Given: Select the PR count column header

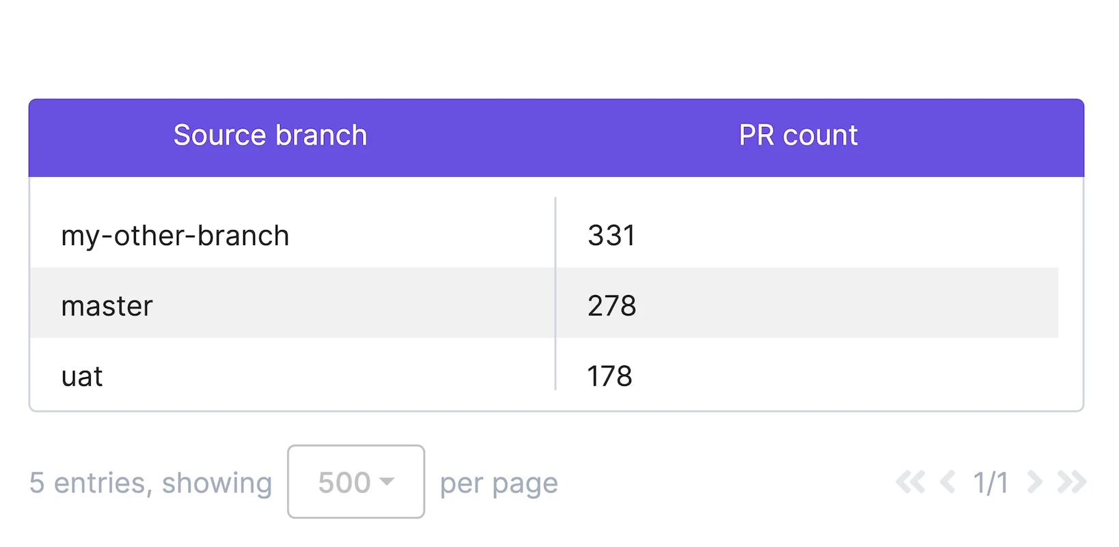Looking at the screenshot, I should (798, 135).
